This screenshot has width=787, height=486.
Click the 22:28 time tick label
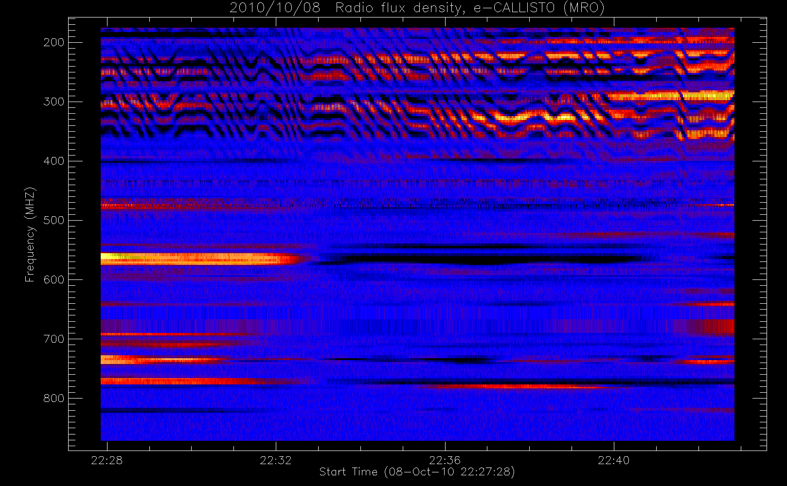tap(107, 460)
